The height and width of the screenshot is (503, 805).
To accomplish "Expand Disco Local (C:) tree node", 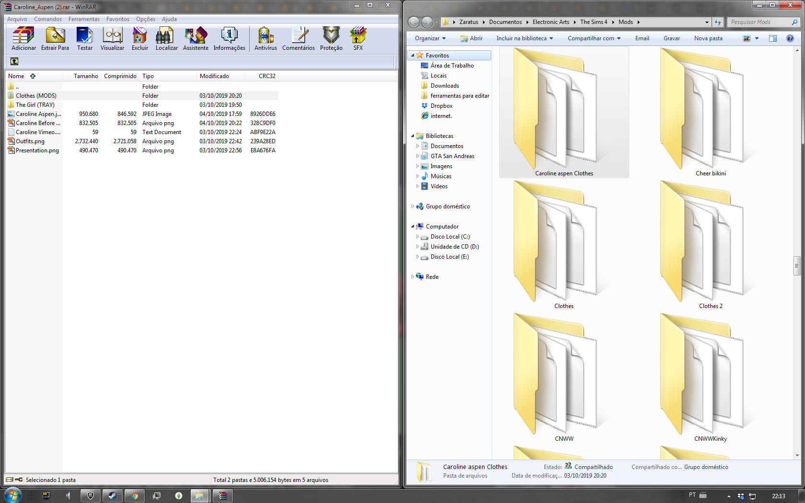I will [x=417, y=237].
